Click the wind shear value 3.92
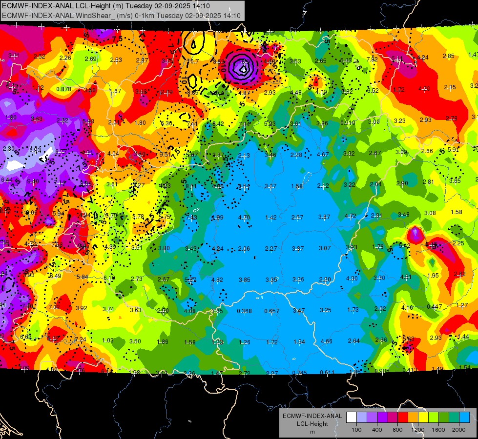478x439 pixels. [x=82, y=308]
